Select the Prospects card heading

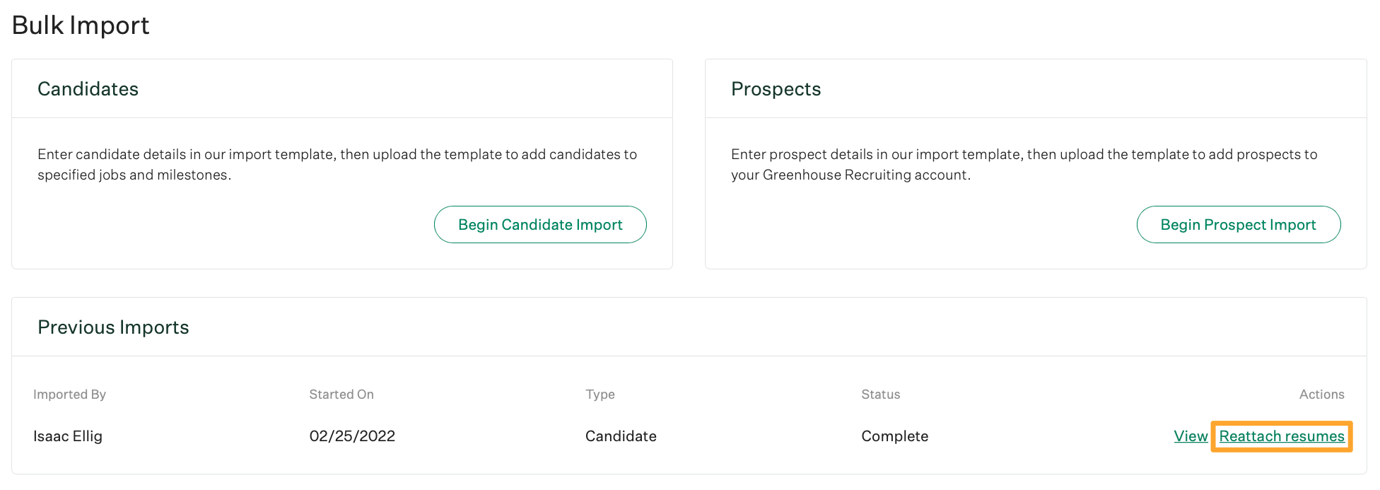[776, 89]
